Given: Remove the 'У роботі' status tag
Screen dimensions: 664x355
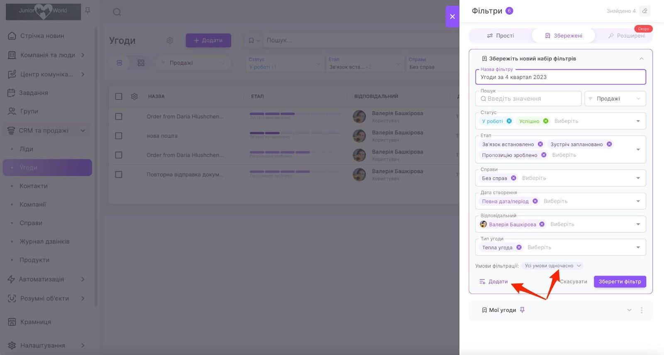Looking at the screenshot, I should coord(509,121).
